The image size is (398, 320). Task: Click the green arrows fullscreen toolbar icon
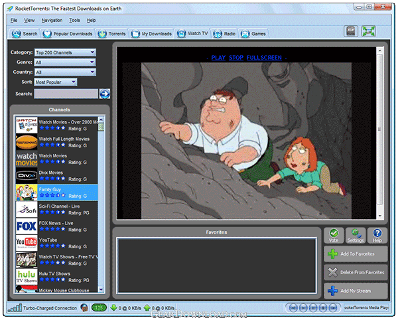[369, 31]
